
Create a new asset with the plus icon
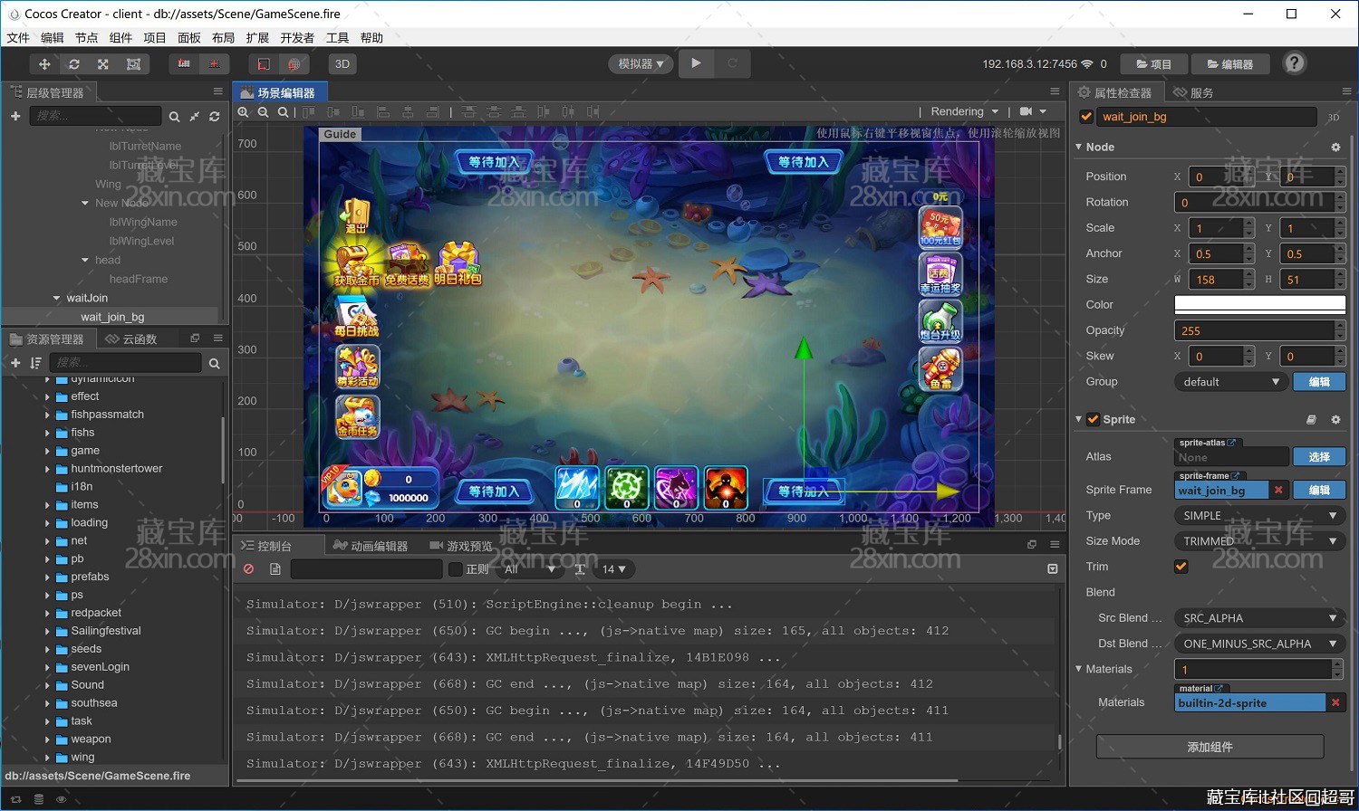(x=15, y=363)
